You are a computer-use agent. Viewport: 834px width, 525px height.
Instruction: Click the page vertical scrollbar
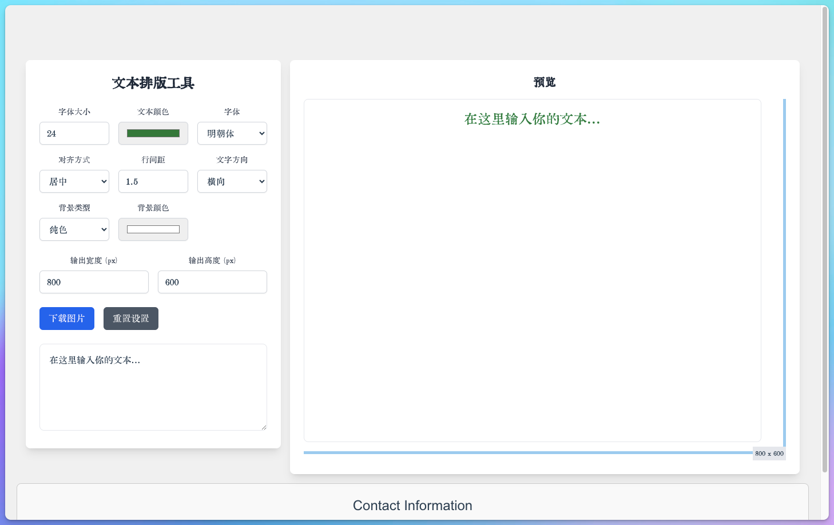[824, 240]
